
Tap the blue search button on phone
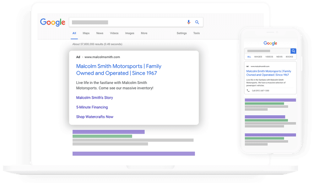click(293, 51)
